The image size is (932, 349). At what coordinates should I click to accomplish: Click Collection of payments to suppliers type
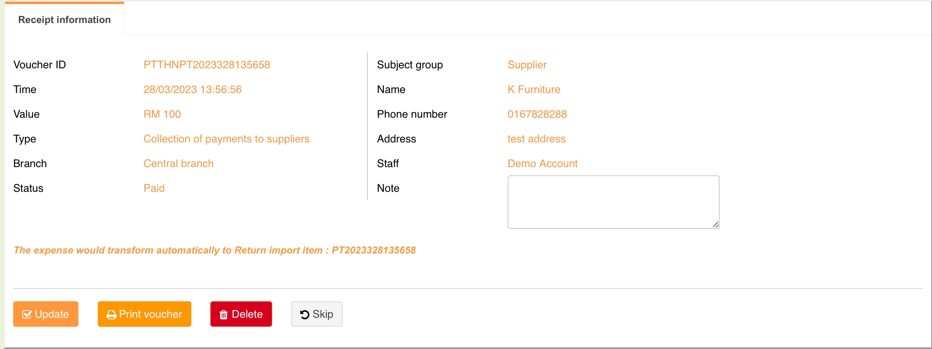[226, 139]
